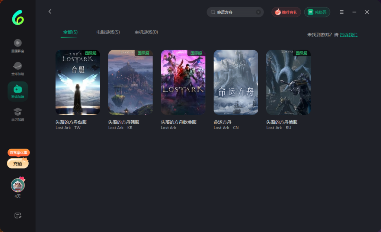
Task: Switch to 电脑游戏(5) tab
Action: tap(108, 32)
